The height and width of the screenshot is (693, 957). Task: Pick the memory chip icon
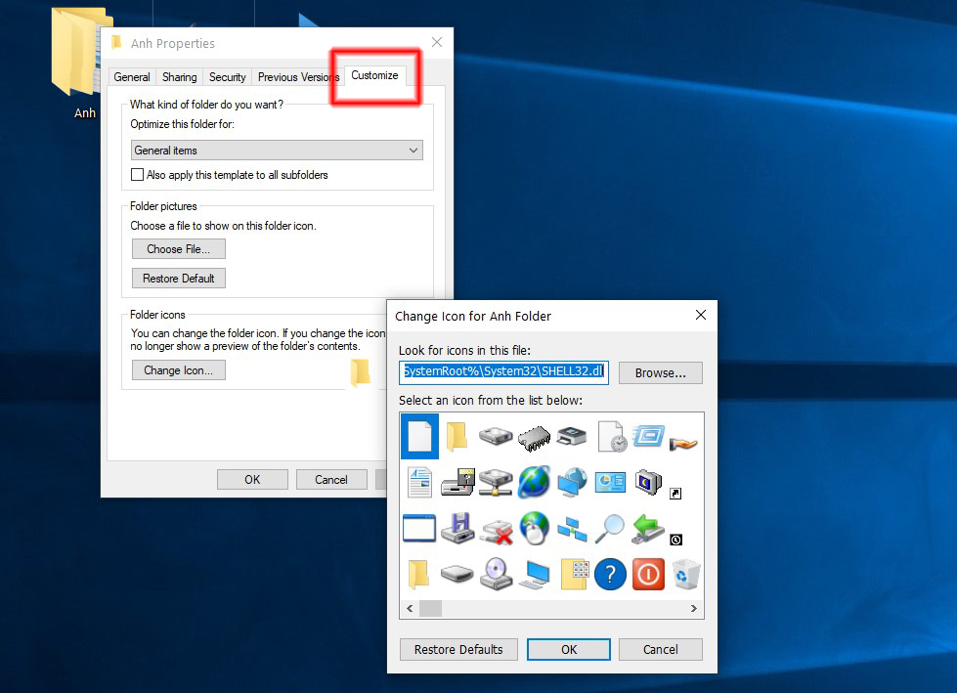[x=534, y=437]
